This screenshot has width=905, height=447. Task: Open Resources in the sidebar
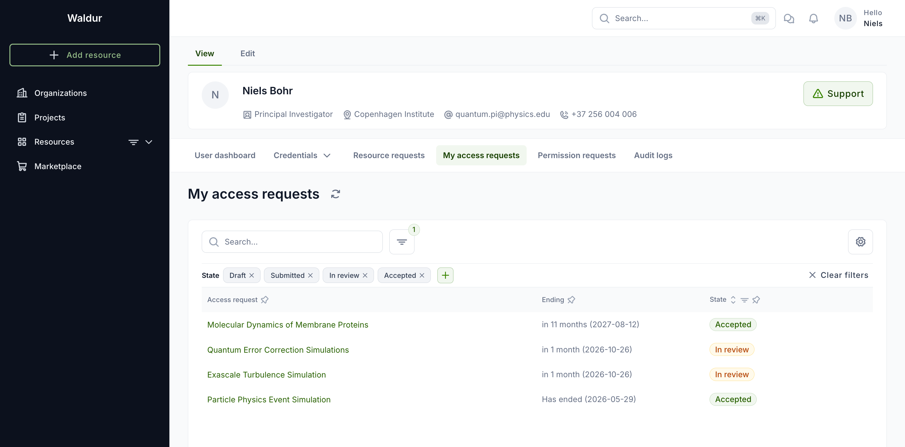click(x=54, y=142)
